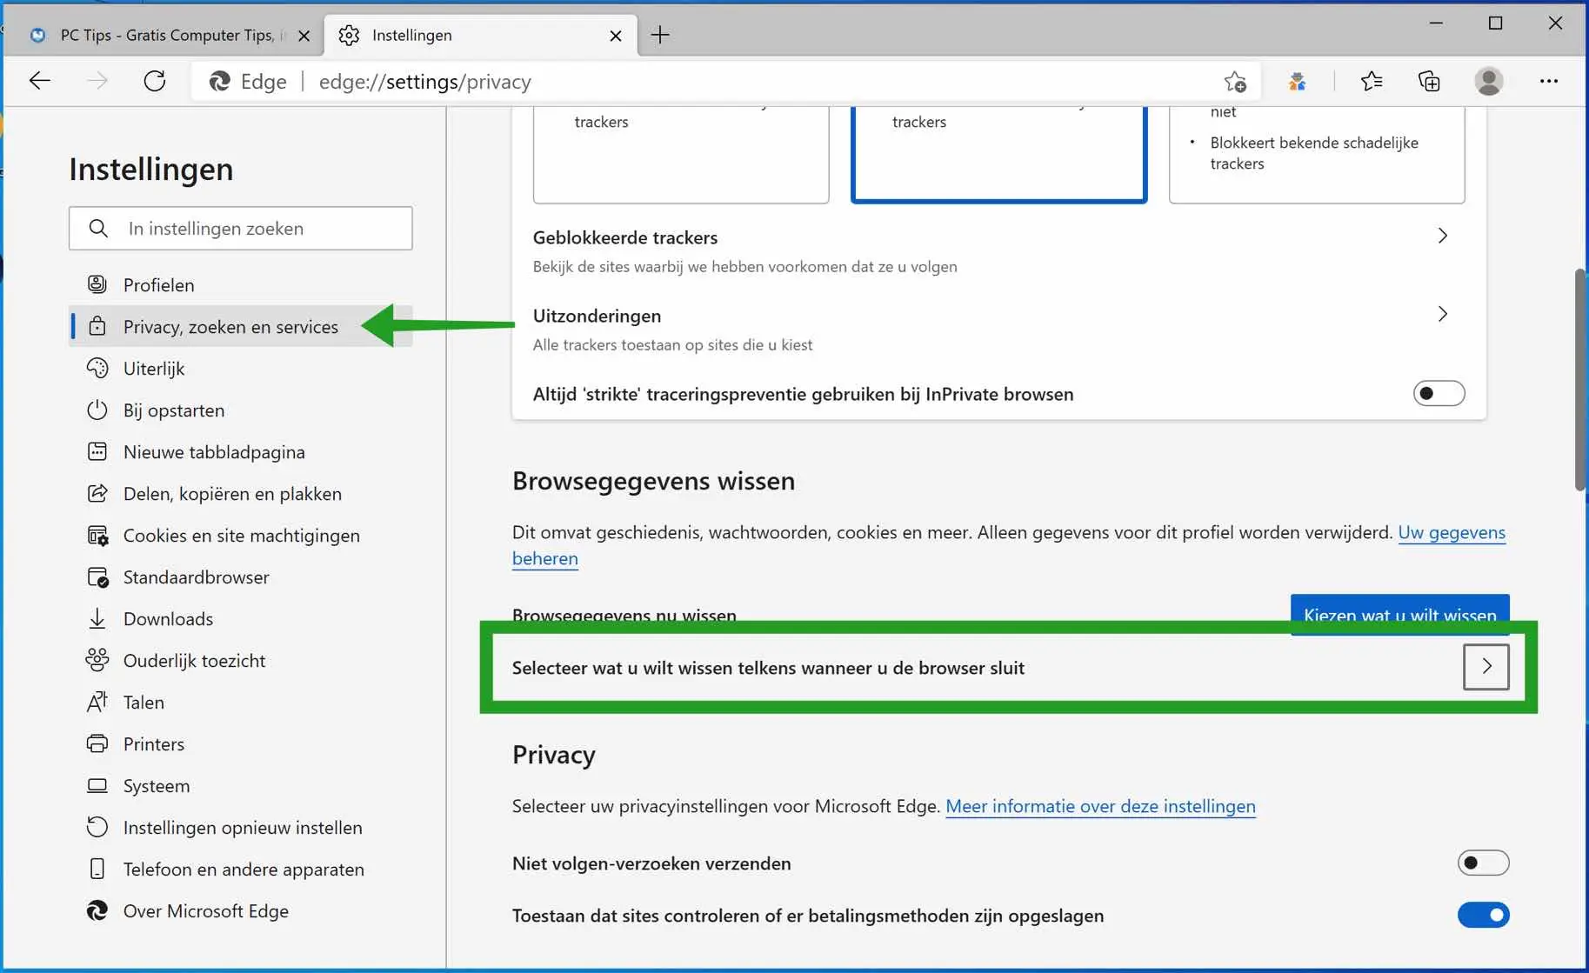Open a new tab with plus button

point(660,35)
